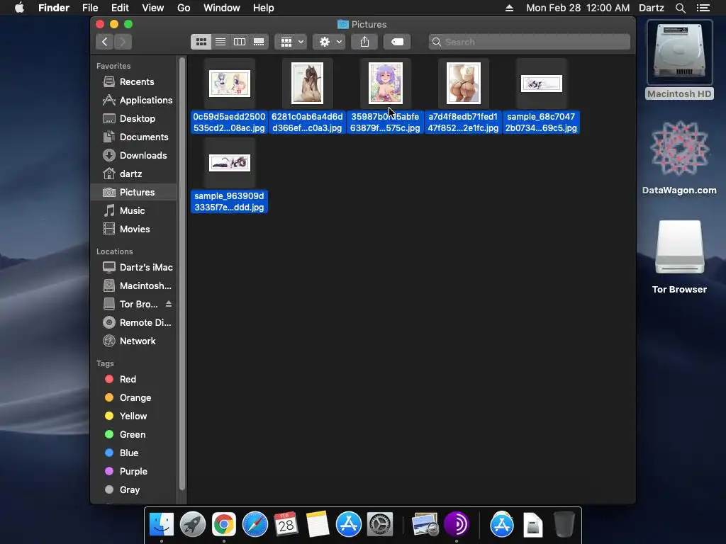Switch Finder to list view
The height and width of the screenshot is (544, 726).
pyautogui.click(x=220, y=42)
